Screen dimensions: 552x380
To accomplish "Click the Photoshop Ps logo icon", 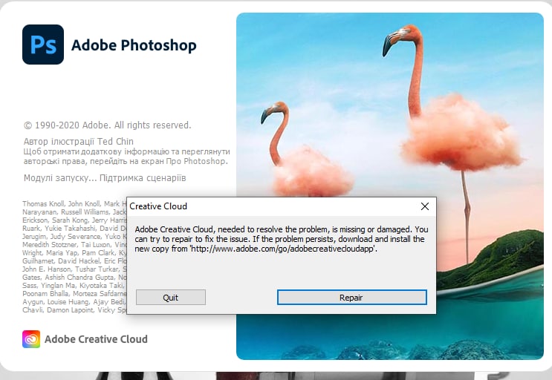I will pyautogui.click(x=43, y=45).
